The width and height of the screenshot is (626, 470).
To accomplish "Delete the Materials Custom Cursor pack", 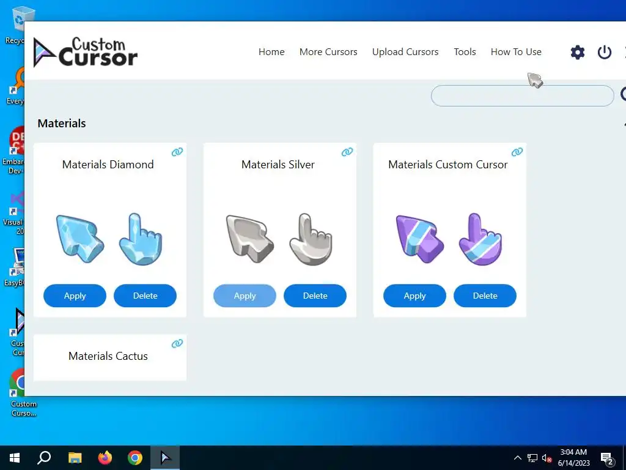I will 485,296.
